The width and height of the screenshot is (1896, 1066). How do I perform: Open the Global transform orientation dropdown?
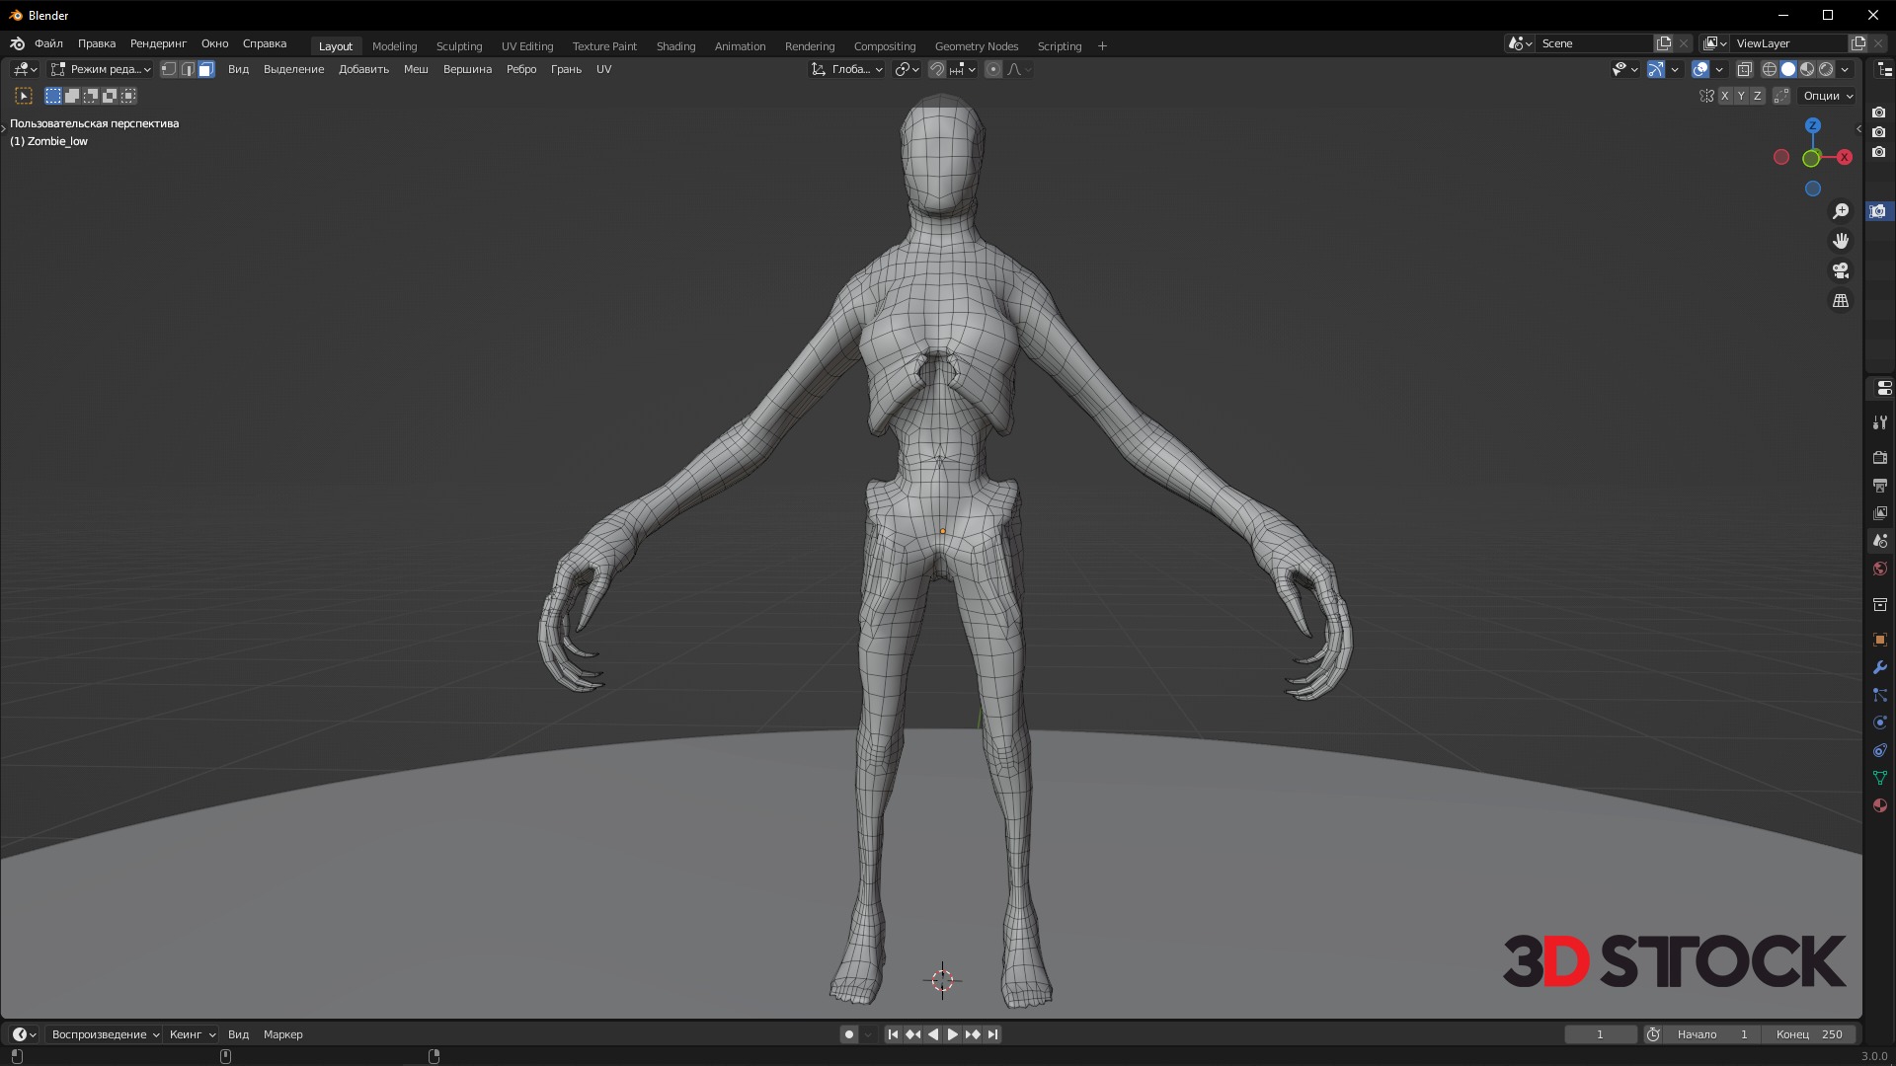(x=847, y=69)
